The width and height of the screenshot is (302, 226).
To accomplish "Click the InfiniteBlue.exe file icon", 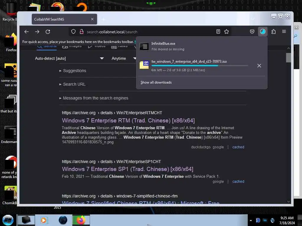I will pos(144,46).
